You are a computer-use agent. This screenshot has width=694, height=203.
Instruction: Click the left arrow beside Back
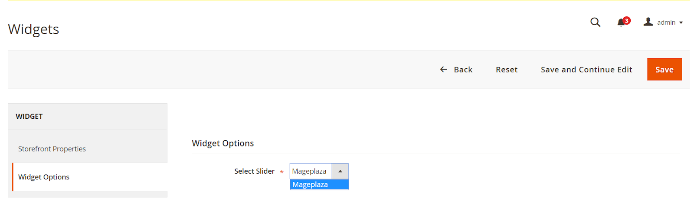pyautogui.click(x=443, y=70)
